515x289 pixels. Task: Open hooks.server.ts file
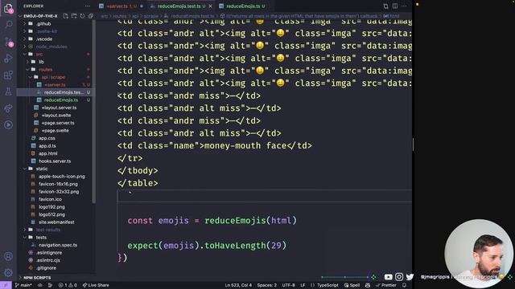(x=55, y=161)
